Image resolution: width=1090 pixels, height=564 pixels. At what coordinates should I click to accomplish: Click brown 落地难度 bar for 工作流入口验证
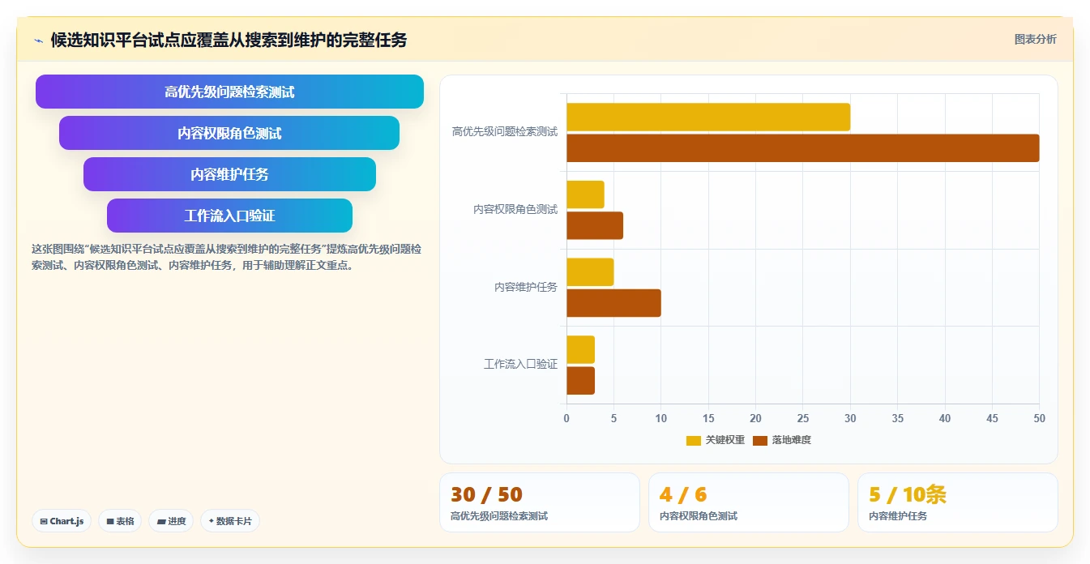pos(580,381)
